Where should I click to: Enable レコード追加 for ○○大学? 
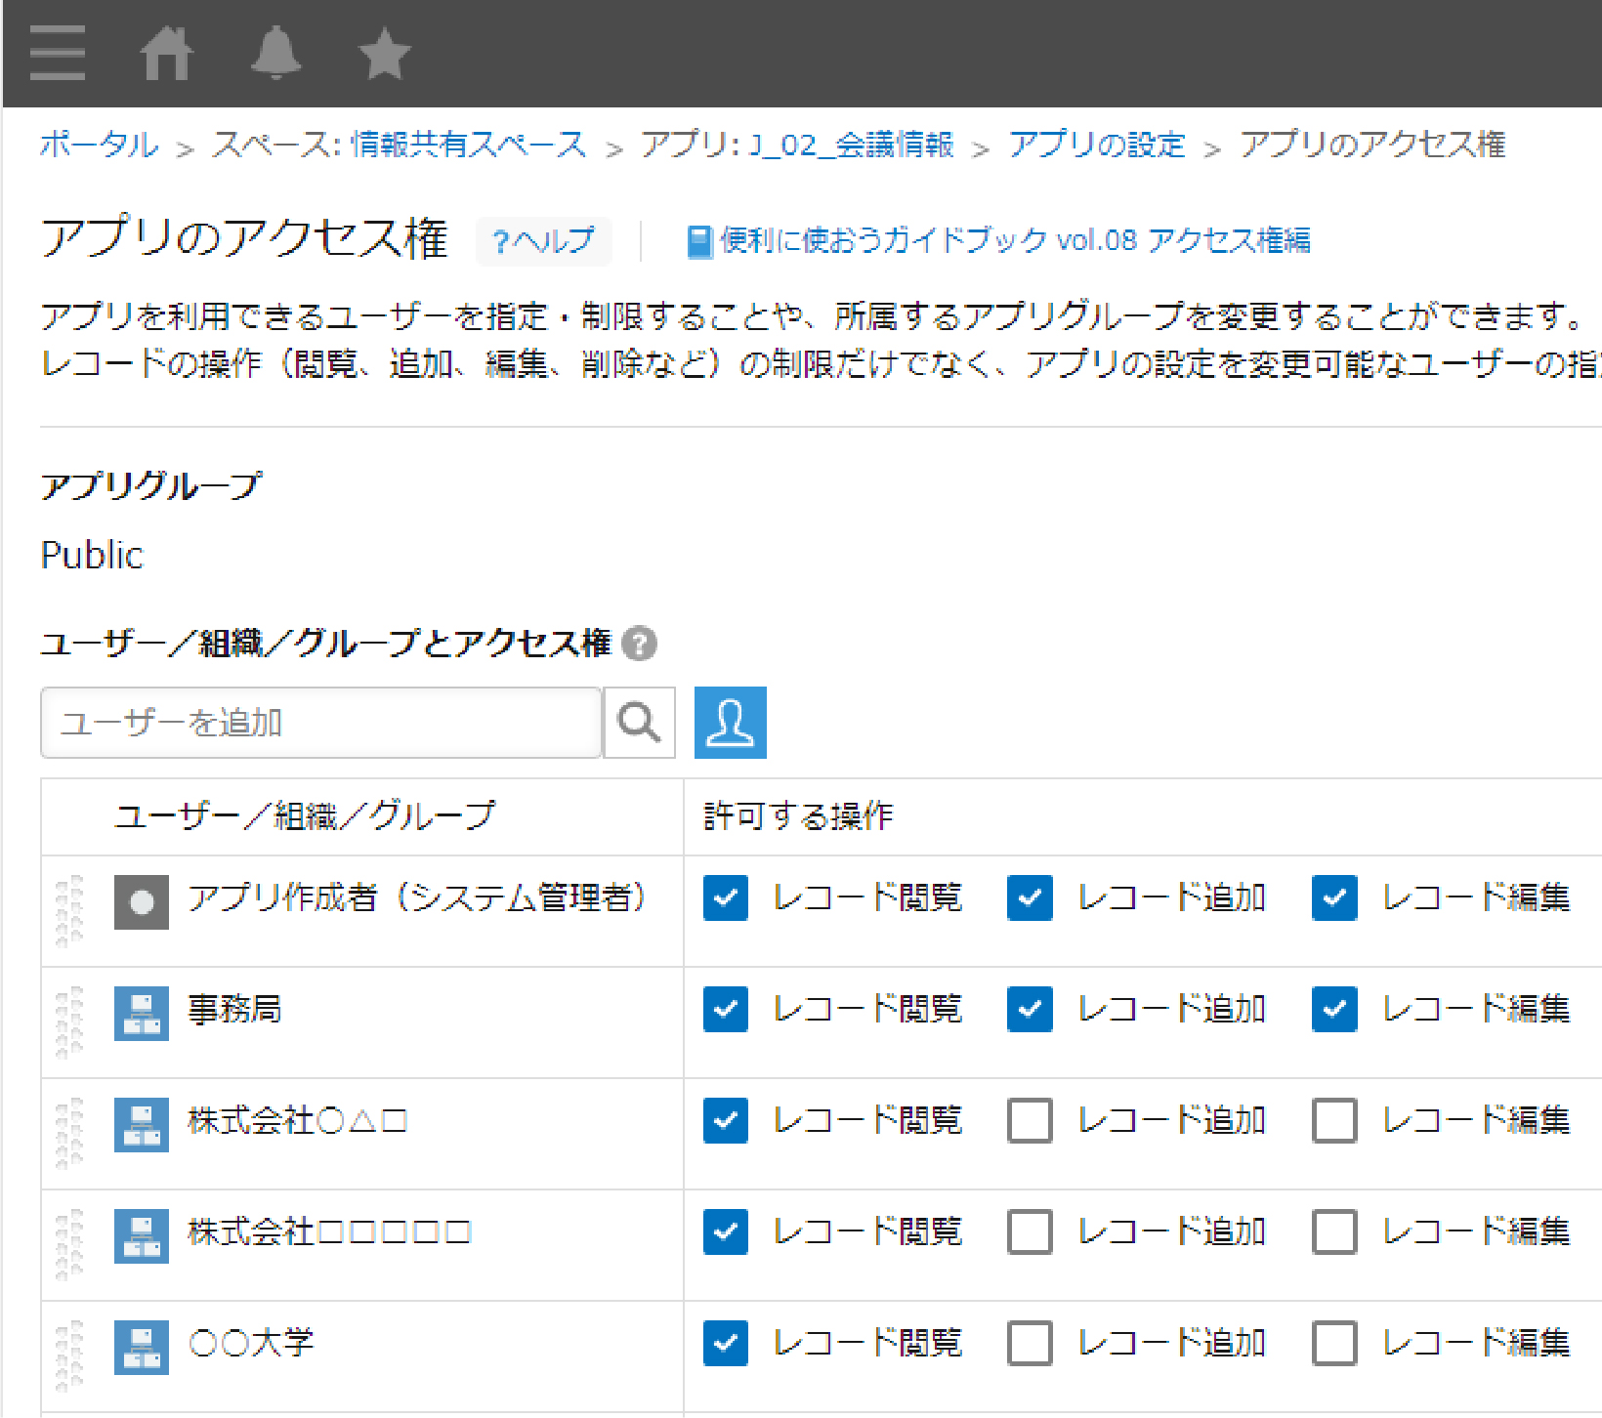point(1030,1344)
